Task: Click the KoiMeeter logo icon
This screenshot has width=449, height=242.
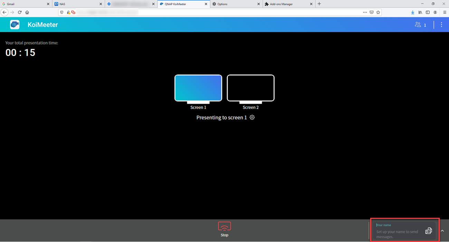Action: (x=15, y=25)
